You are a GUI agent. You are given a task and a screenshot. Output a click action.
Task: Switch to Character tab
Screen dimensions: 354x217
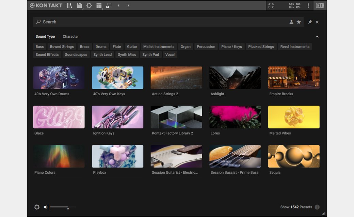pyautogui.click(x=71, y=36)
